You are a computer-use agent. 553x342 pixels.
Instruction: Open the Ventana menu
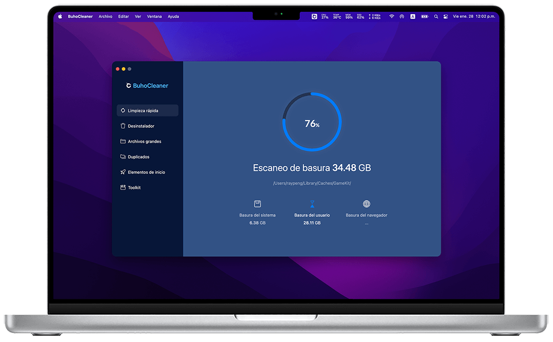coord(154,16)
